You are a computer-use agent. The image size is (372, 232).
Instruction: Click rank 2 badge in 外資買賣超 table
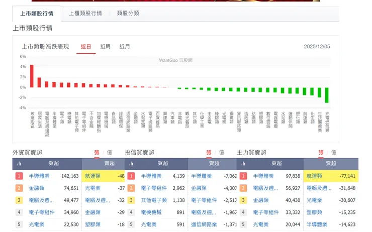tap(19, 188)
